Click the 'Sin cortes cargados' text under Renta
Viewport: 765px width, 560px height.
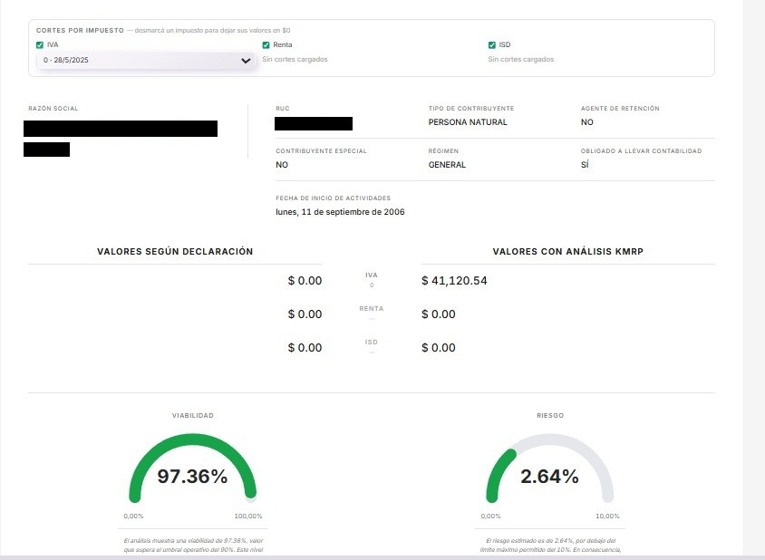click(295, 59)
